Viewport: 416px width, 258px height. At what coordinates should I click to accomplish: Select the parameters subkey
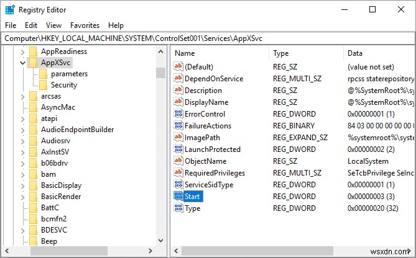(69, 74)
